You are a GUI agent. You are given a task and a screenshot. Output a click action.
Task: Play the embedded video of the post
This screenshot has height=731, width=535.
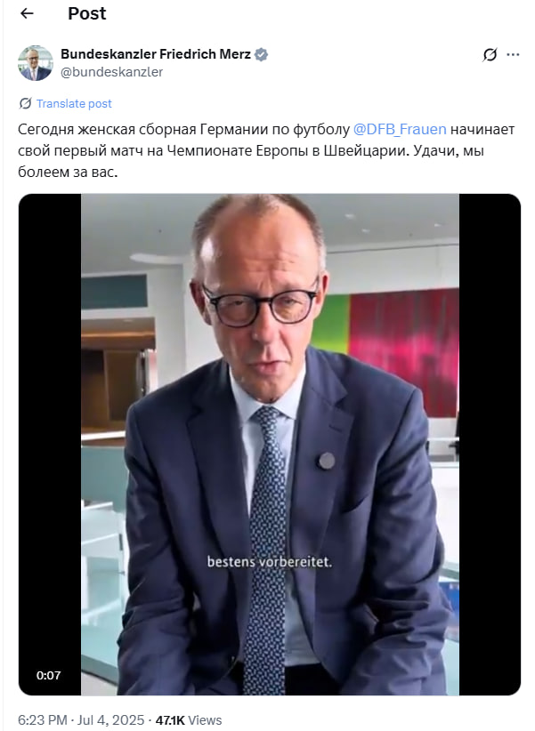pyautogui.click(x=270, y=445)
